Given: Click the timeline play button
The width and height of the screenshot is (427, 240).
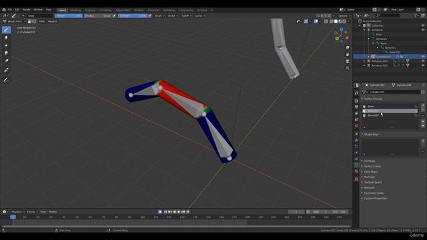Looking at the screenshot, I should 179,212.
